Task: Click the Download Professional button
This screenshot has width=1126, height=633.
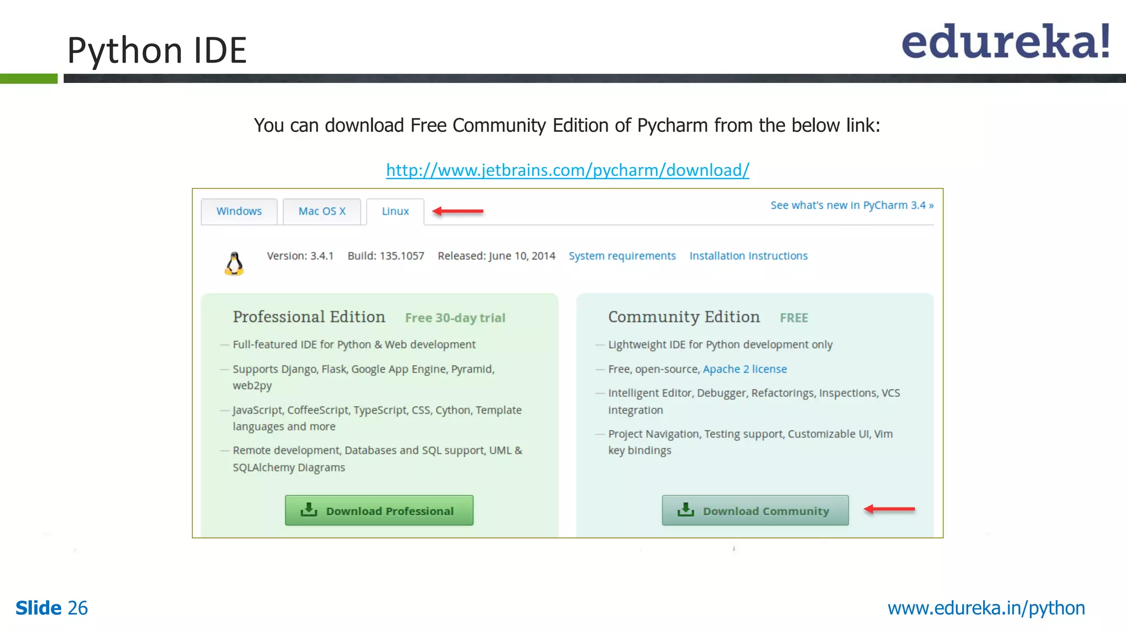Action: [x=379, y=510]
